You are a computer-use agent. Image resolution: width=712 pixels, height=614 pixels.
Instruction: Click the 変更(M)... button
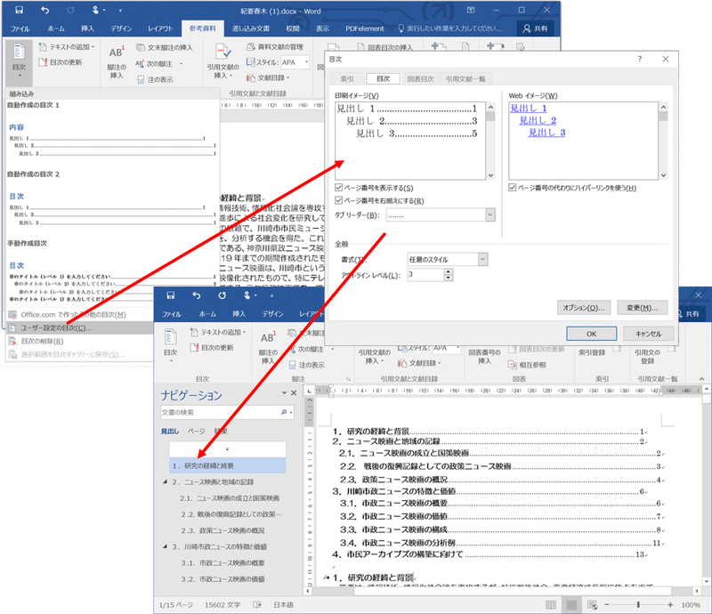(642, 308)
